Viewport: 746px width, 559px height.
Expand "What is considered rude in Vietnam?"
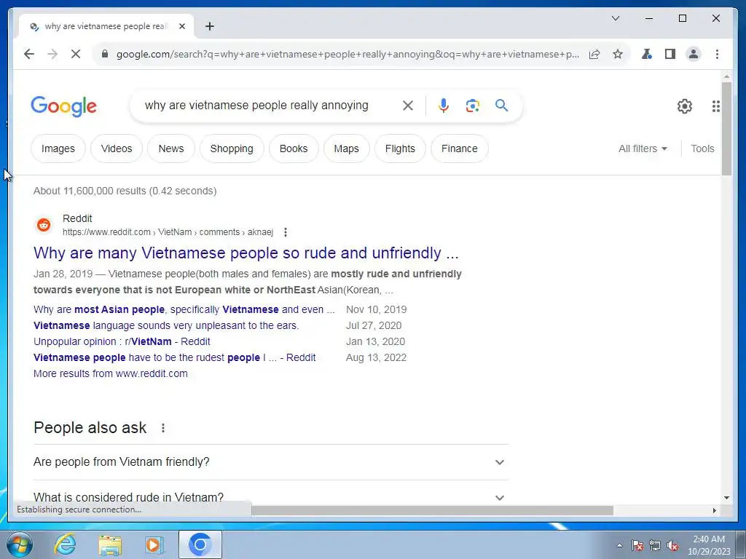coord(270,497)
